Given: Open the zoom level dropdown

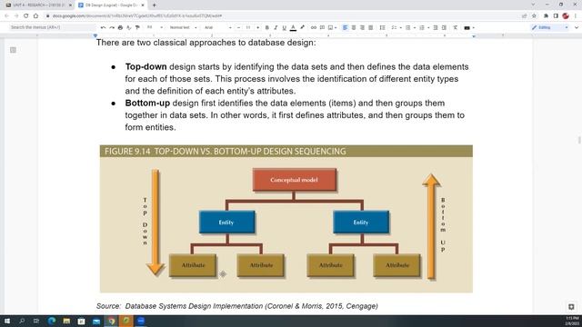Looking at the screenshot, I should coord(155,27).
